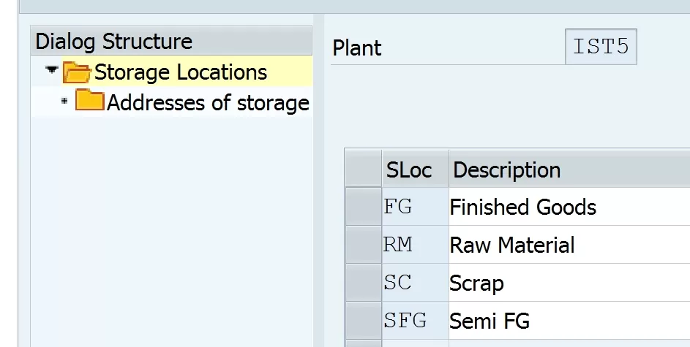Image resolution: width=690 pixels, height=347 pixels.
Task: Select the Finished Goods row selector
Action: (364, 207)
